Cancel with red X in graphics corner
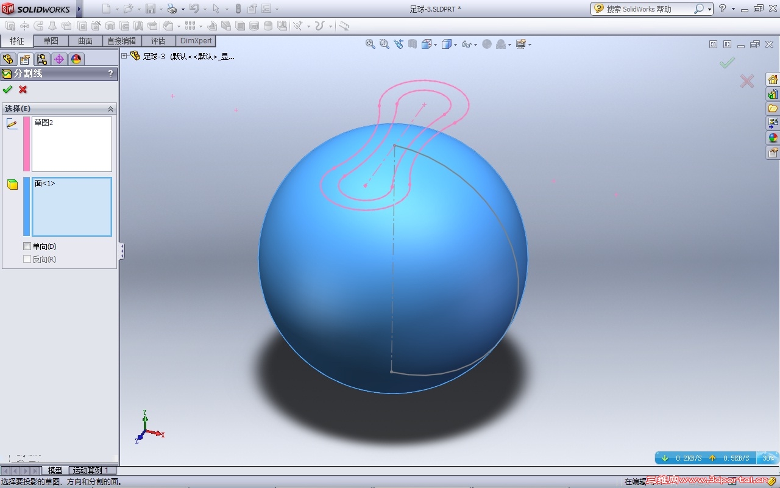Screen dimensions: 780x488 tap(747, 81)
